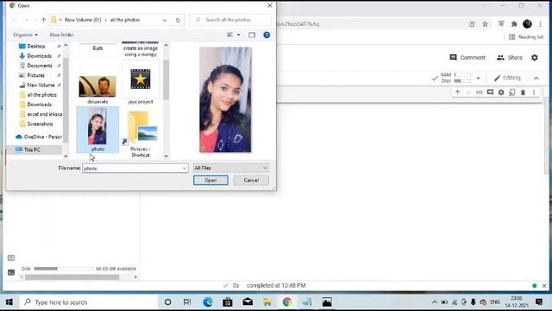Open Colab terminal icon at bottom left
The image size is (552, 311).
[x=11, y=272]
